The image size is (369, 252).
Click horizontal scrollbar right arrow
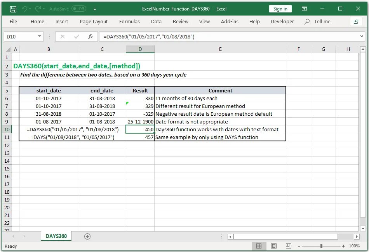pyautogui.click(x=357, y=236)
